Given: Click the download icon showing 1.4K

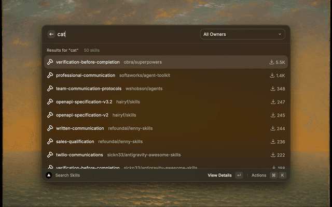Looking at the screenshot, I should 272,76.
